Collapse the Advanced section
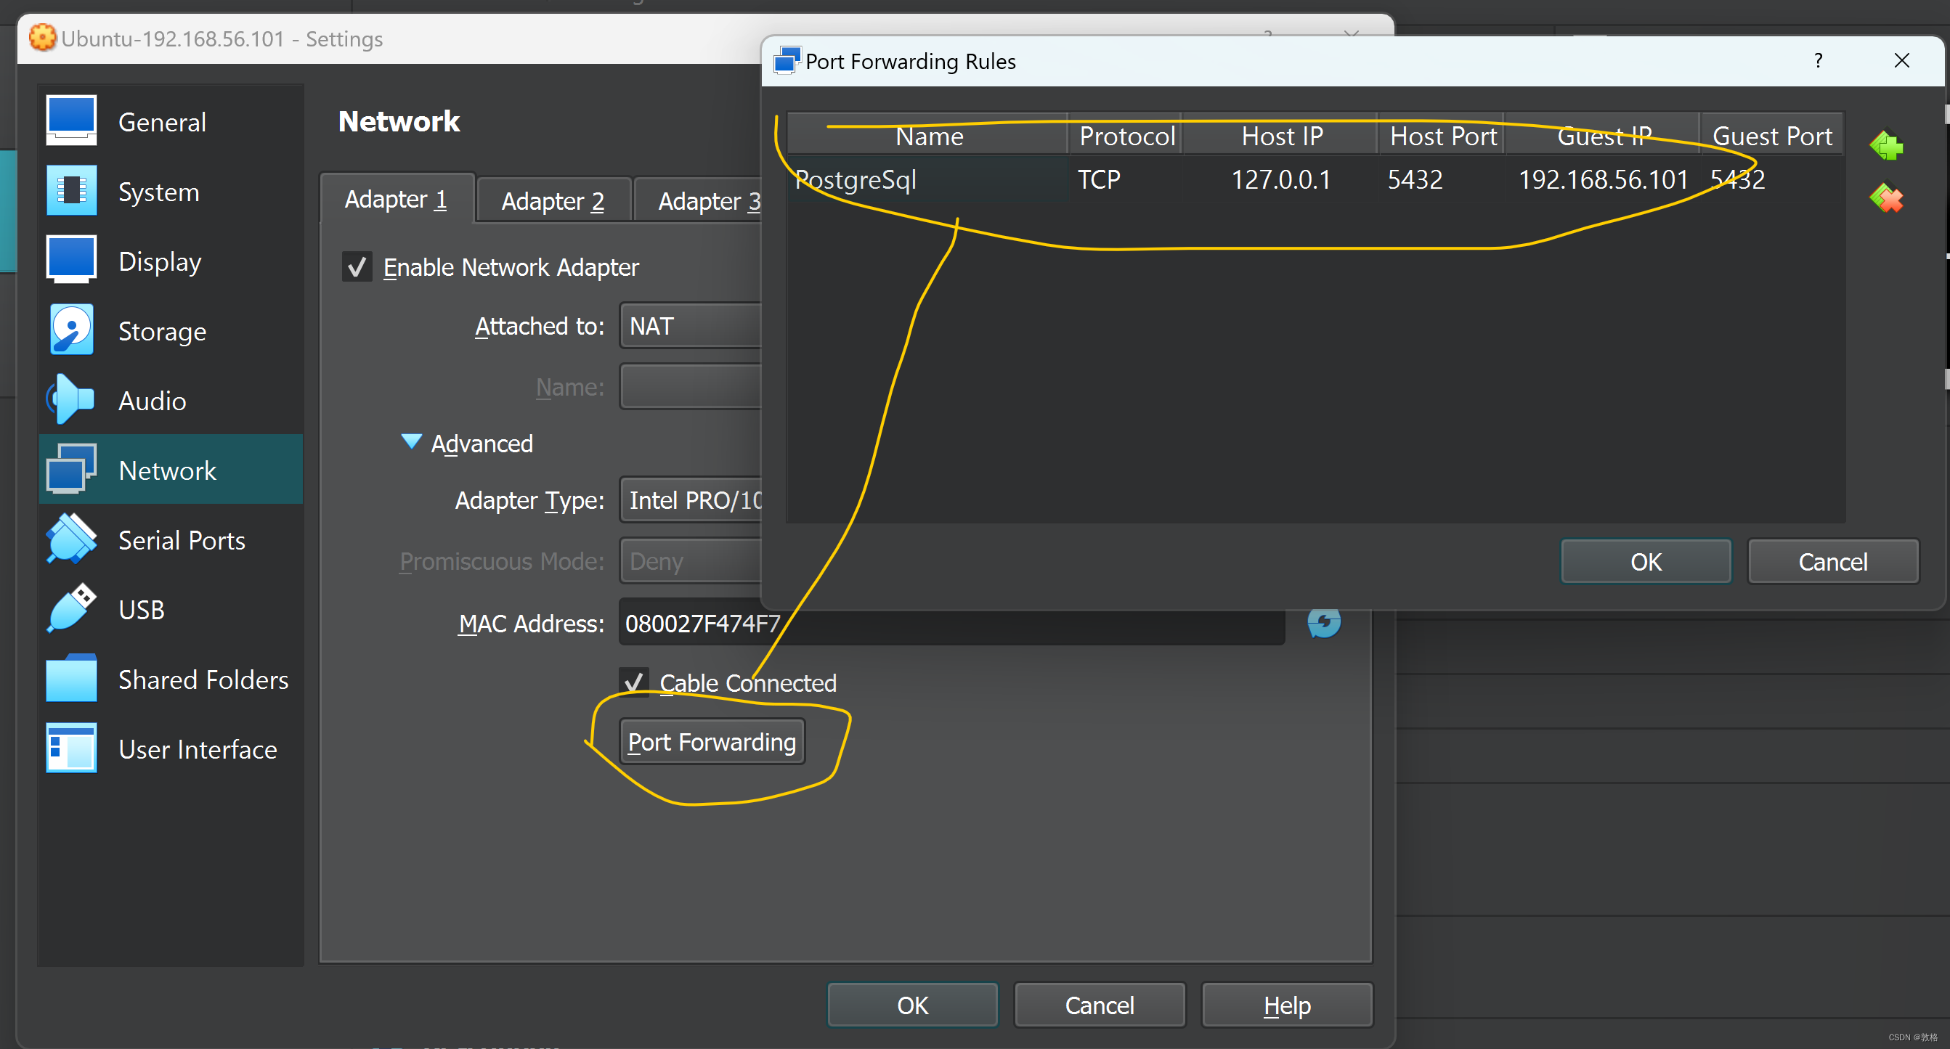The width and height of the screenshot is (1950, 1049). (x=411, y=442)
